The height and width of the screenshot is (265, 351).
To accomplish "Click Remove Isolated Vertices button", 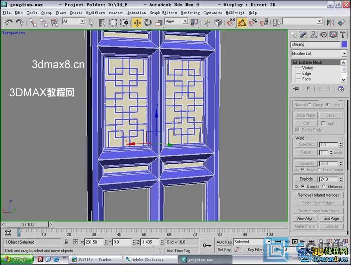I will click(318, 195).
